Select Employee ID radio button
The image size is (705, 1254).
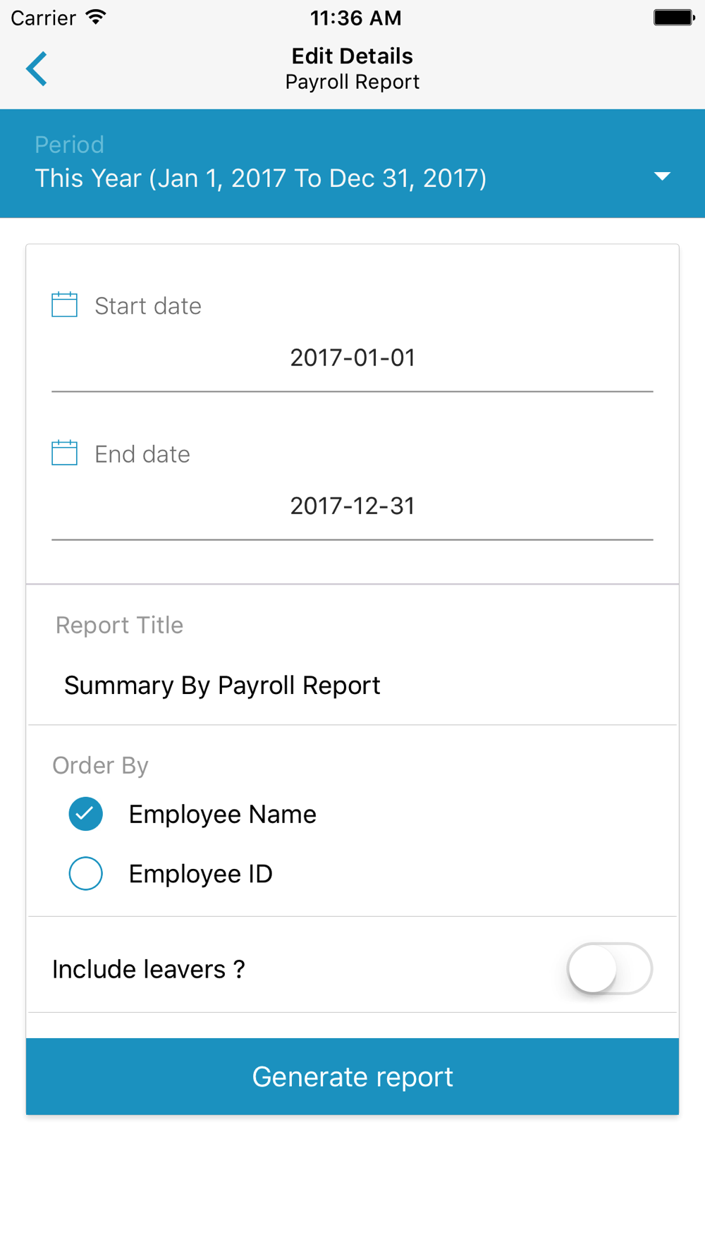point(86,874)
